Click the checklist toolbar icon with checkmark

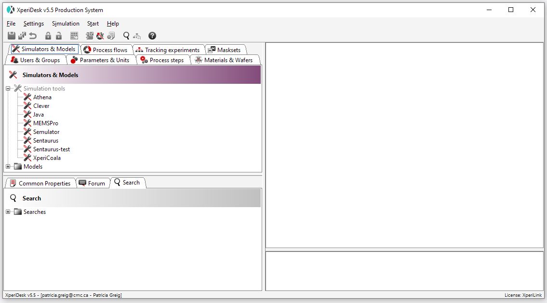[90, 36]
